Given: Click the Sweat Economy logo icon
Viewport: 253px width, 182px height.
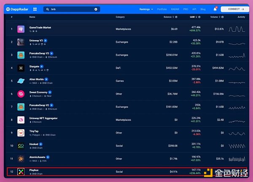Looking at the screenshot, I should coord(21,94).
